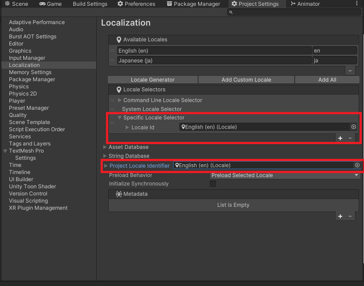Click the 'ja' locale code field
The height and width of the screenshot is (286, 364).
click(x=335, y=60)
